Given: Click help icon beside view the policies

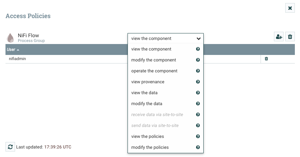Looking at the screenshot, I should tap(198, 137).
